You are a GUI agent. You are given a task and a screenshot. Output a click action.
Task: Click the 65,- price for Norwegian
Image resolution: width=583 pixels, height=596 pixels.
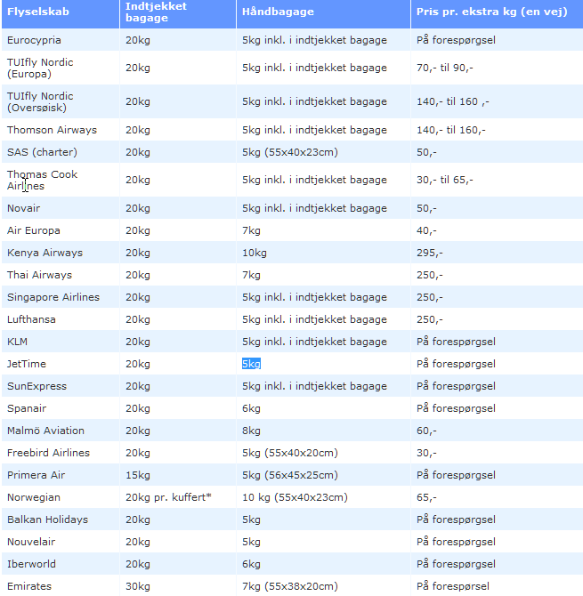(x=426, y=497)
